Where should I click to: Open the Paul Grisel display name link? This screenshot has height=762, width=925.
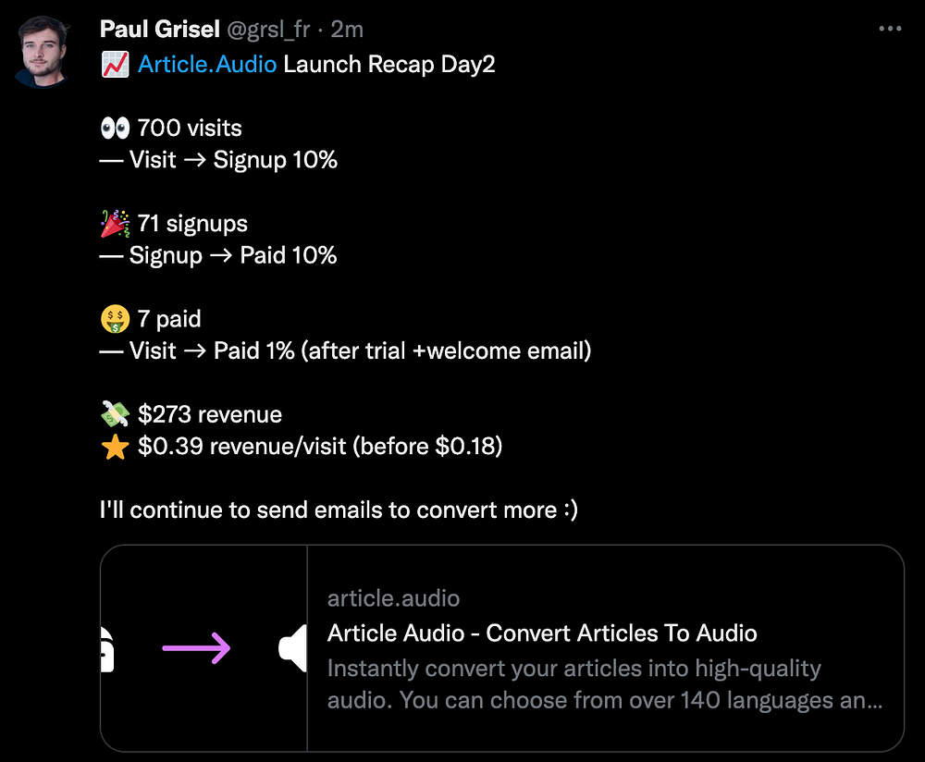tap(157, 30)
